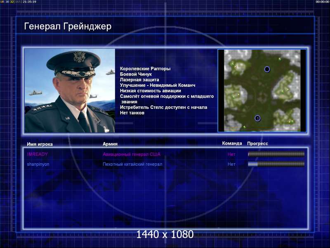Click the "Прогресс" column header
The height and width of the screenshot is (248, 330).
click(257, 143)
